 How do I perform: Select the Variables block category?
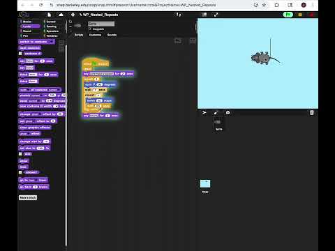[x=54, y=36]
